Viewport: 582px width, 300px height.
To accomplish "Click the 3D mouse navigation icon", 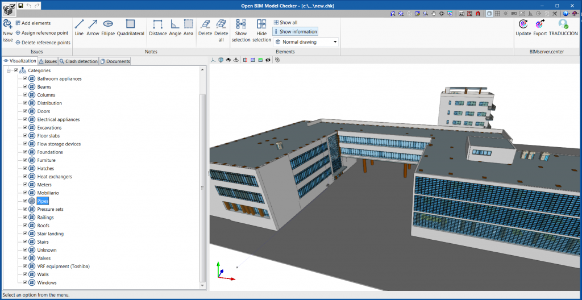I will click(277, 60).
